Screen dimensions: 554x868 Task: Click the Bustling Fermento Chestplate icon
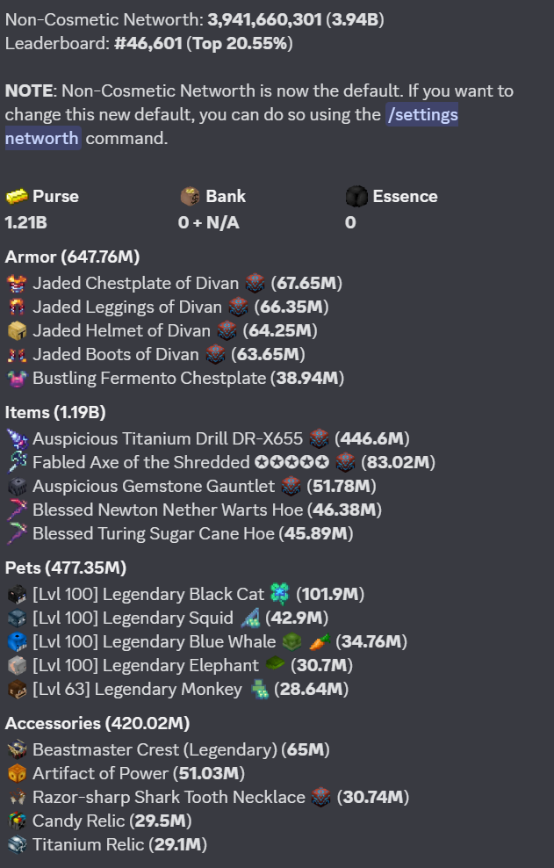pyautogui.click(x=17, y=379)
